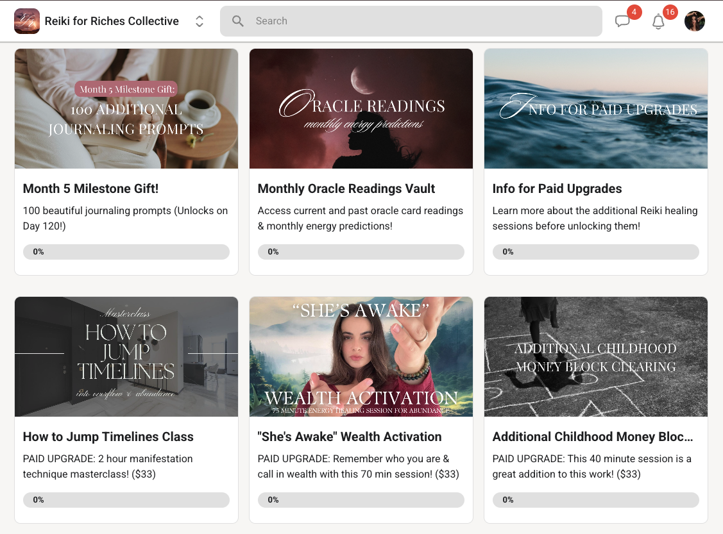
Task: Click the red 4 badge on messages
Action: (x=634, y=12)
